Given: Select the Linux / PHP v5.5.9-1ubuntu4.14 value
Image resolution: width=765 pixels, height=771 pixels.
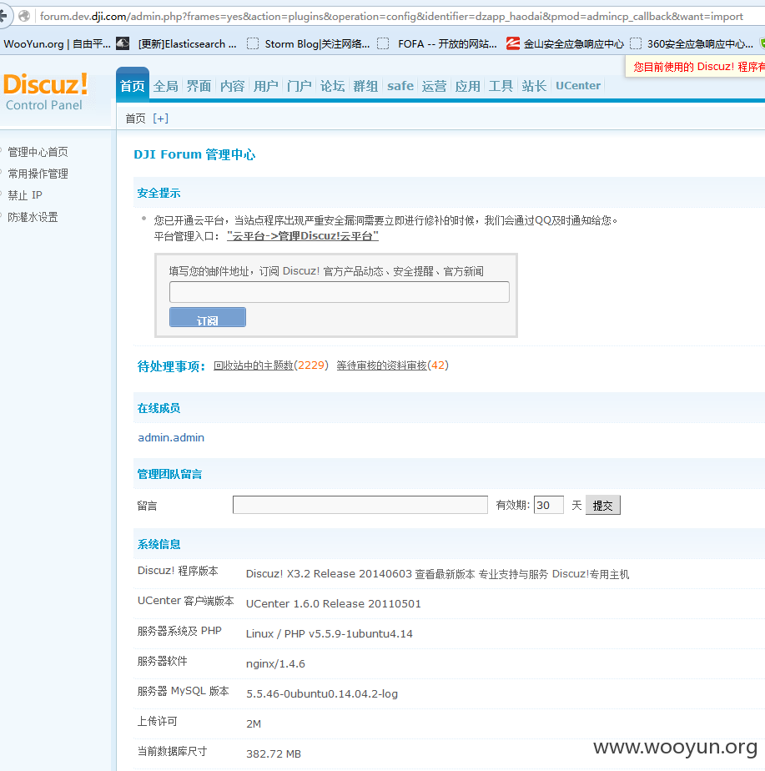Looking at the screenshot, I should pos(330,634).
